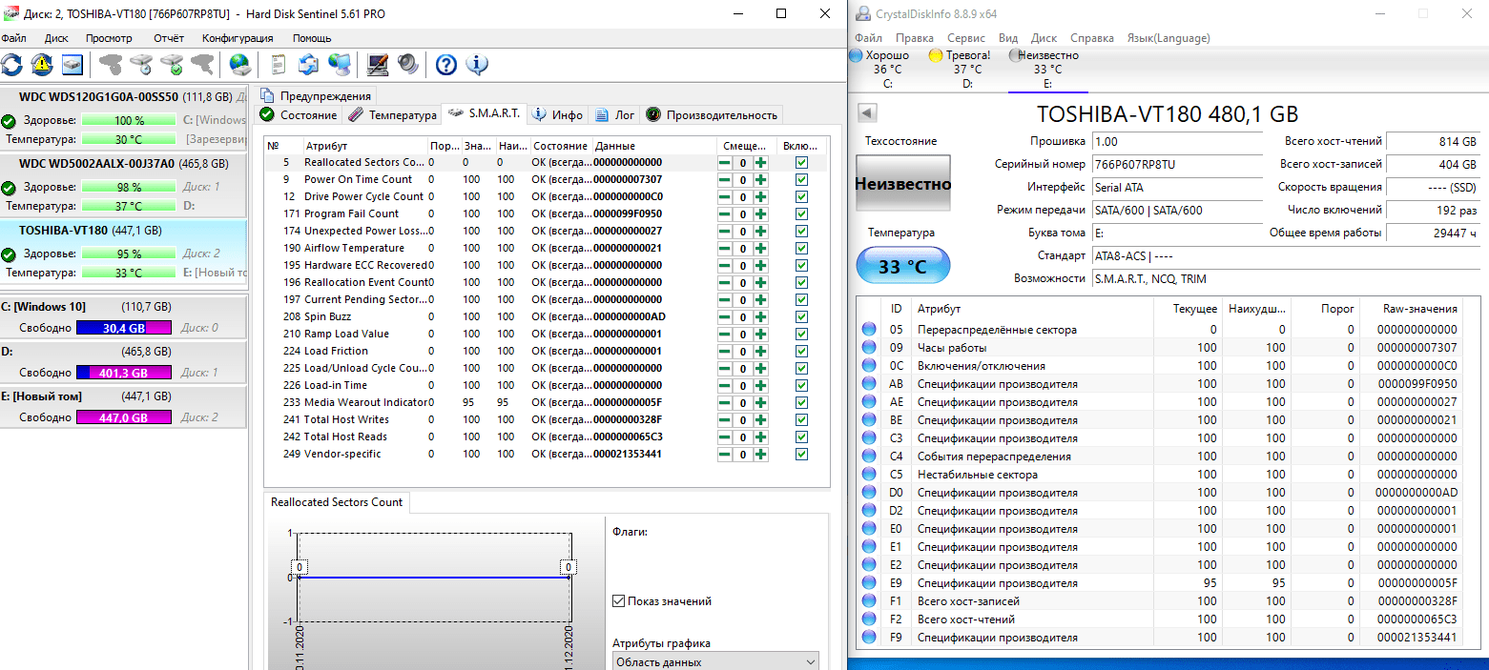Click the blue status circle for attribute 05

tap(869, 330)
